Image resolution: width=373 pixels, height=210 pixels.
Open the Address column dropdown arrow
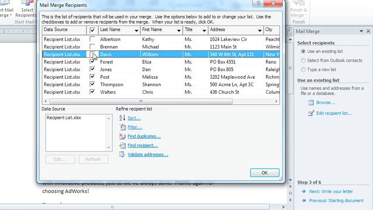259,30
